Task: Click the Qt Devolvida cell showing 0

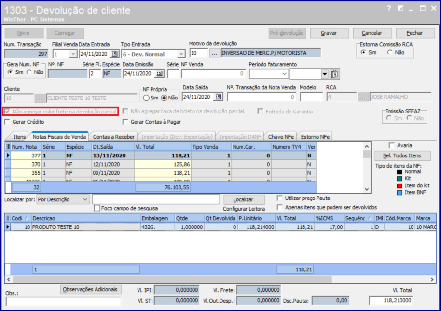Action: pos(220,227)
